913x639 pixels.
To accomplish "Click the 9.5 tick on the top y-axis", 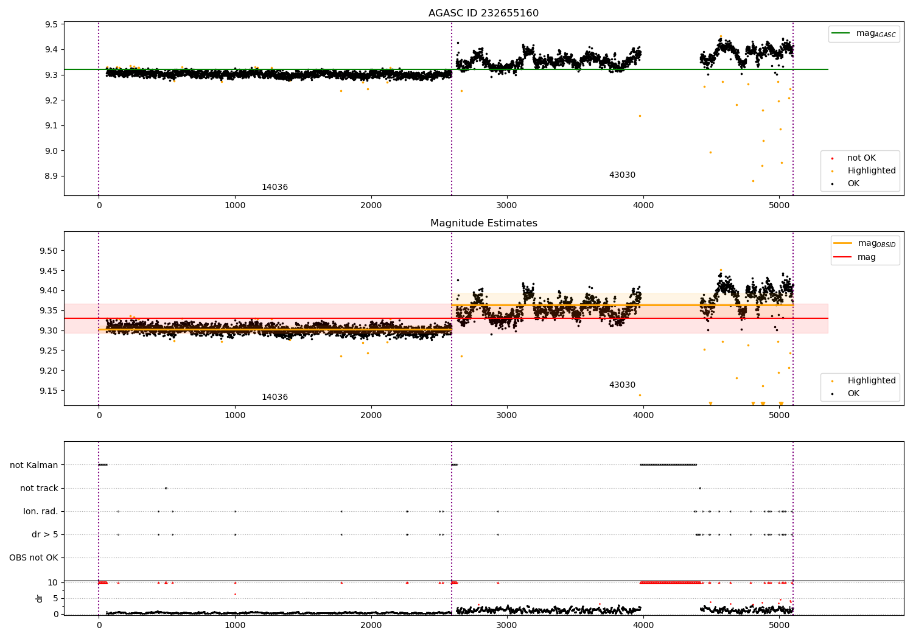I will click(x=52, y=24).
